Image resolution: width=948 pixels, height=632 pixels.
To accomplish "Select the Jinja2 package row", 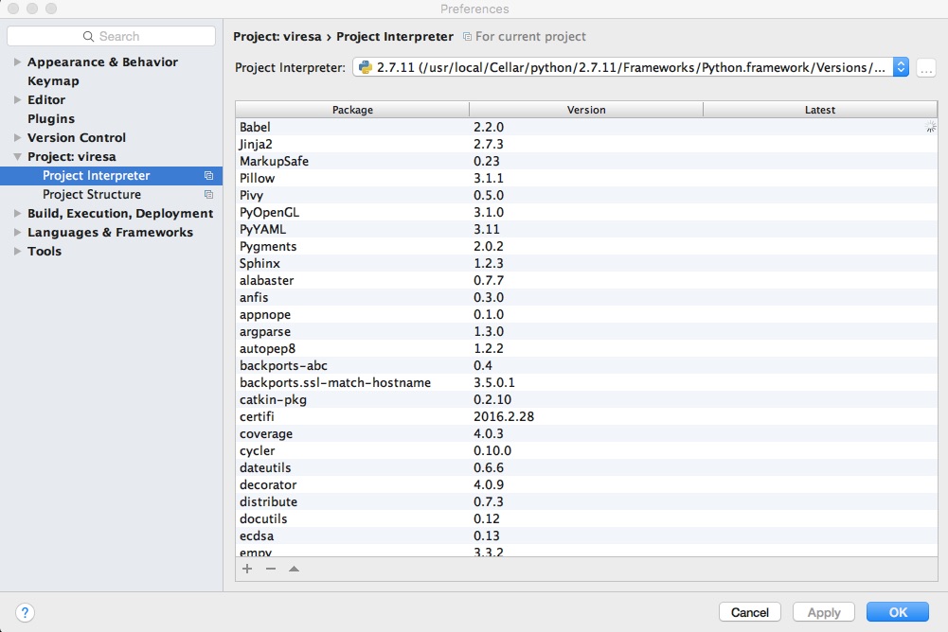I will point(586,144).
